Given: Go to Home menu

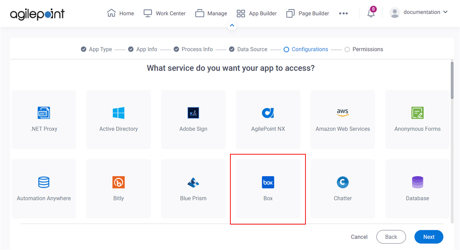Looking at the screenshot, I should [x=120, y=13].
